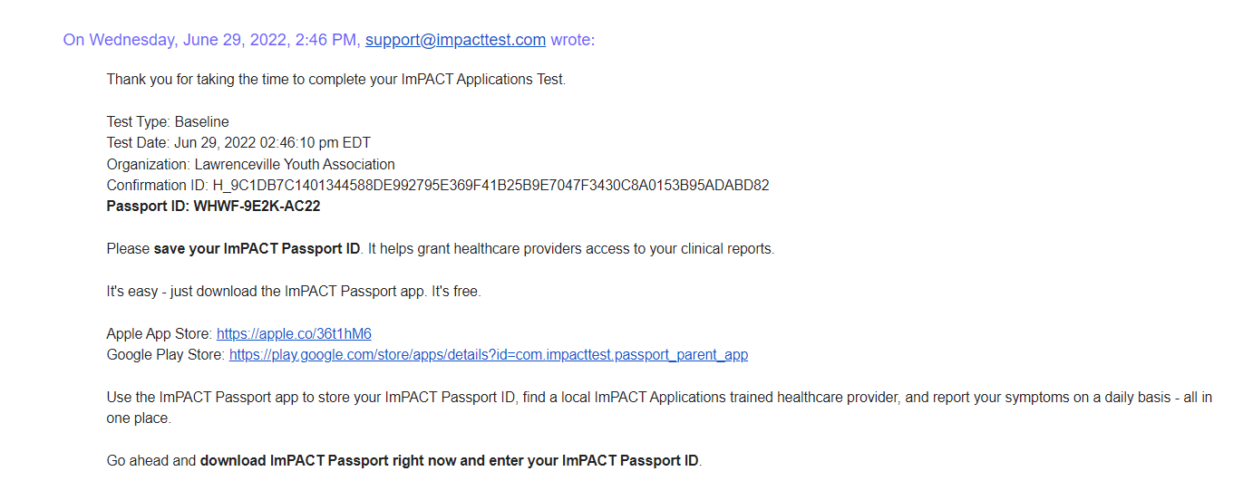Image resolution: width=1243 pixels, height=500 pixels.
Task: Click the bold 'save your ImPACT Passport ID' text
Action: (x=257, y=249)
